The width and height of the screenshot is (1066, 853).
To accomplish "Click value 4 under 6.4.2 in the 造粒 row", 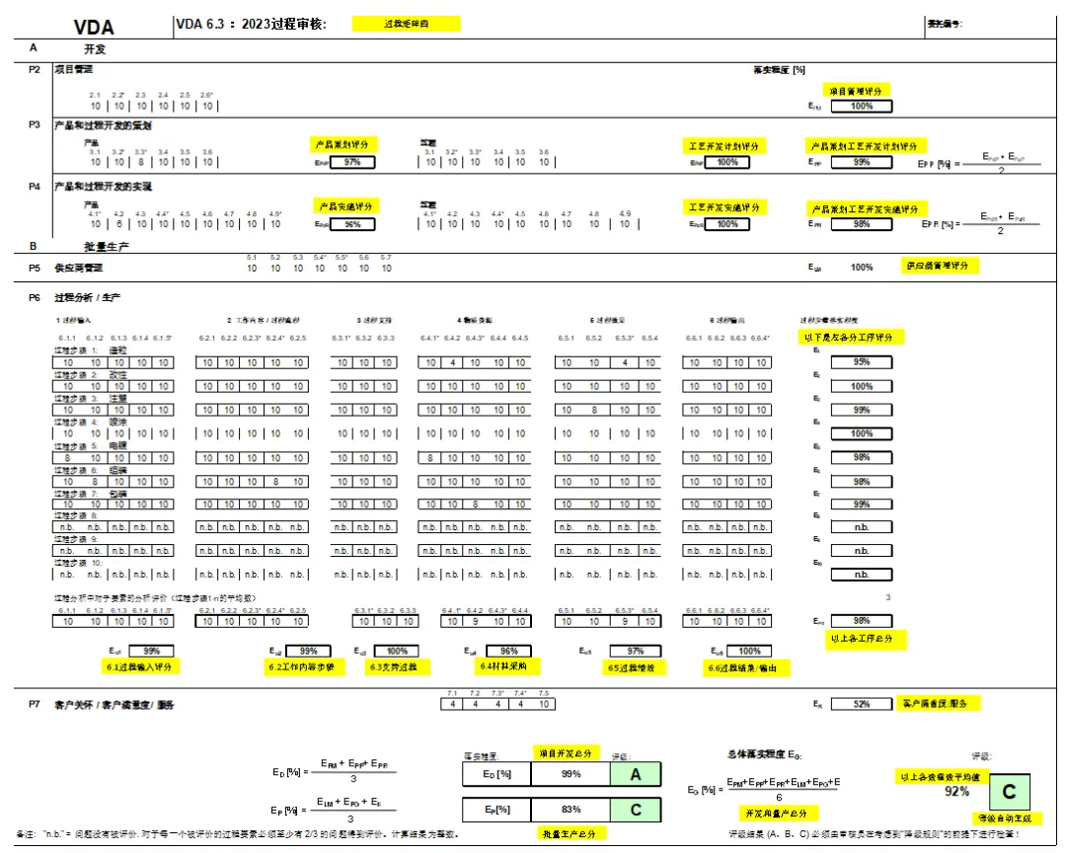I will 452,362.
